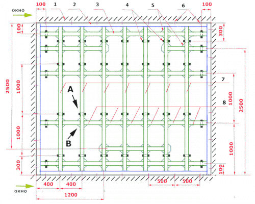Click the black arrow under letter A
This screenshot has width=255, height=204.
[75, 102]
